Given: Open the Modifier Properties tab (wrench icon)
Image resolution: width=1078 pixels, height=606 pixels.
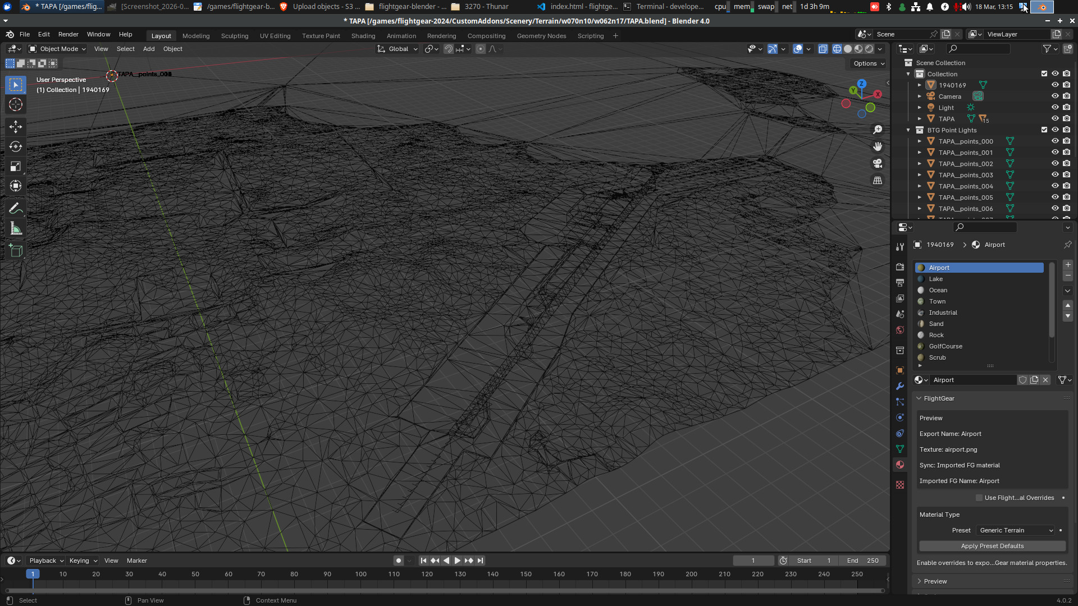Looking at the screenshot, I should pos(900,386).
